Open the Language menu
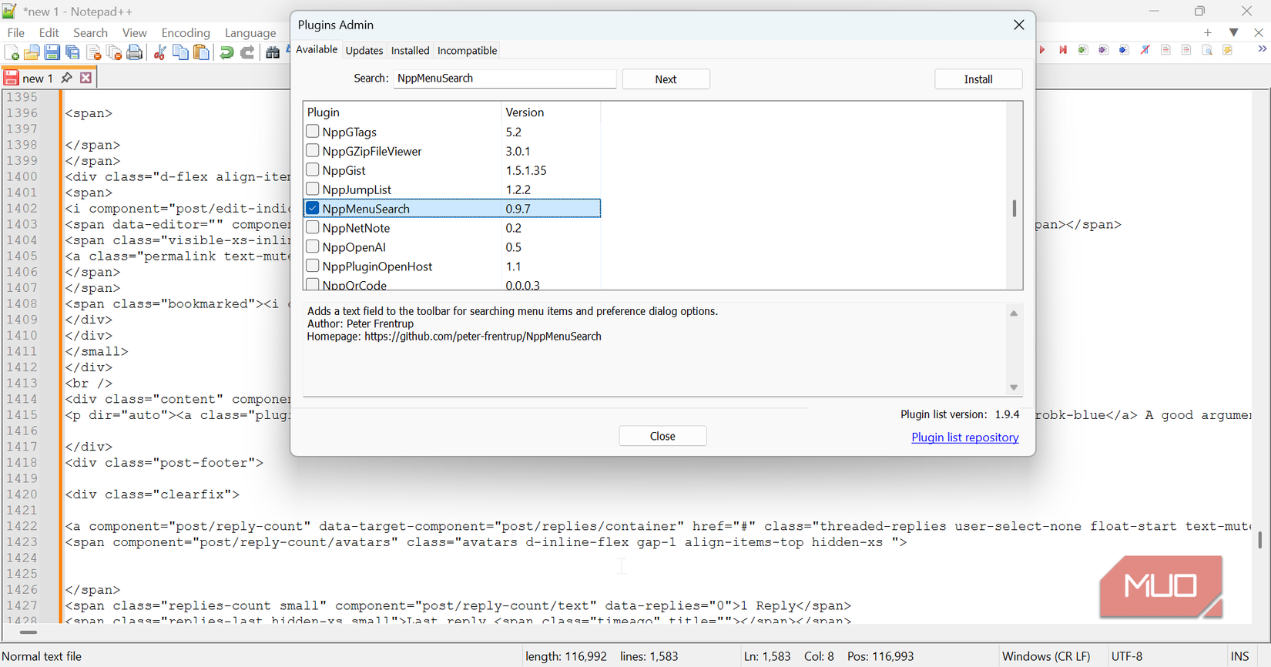The width and height of the screenshot is (1271, 667). (250, 32)
